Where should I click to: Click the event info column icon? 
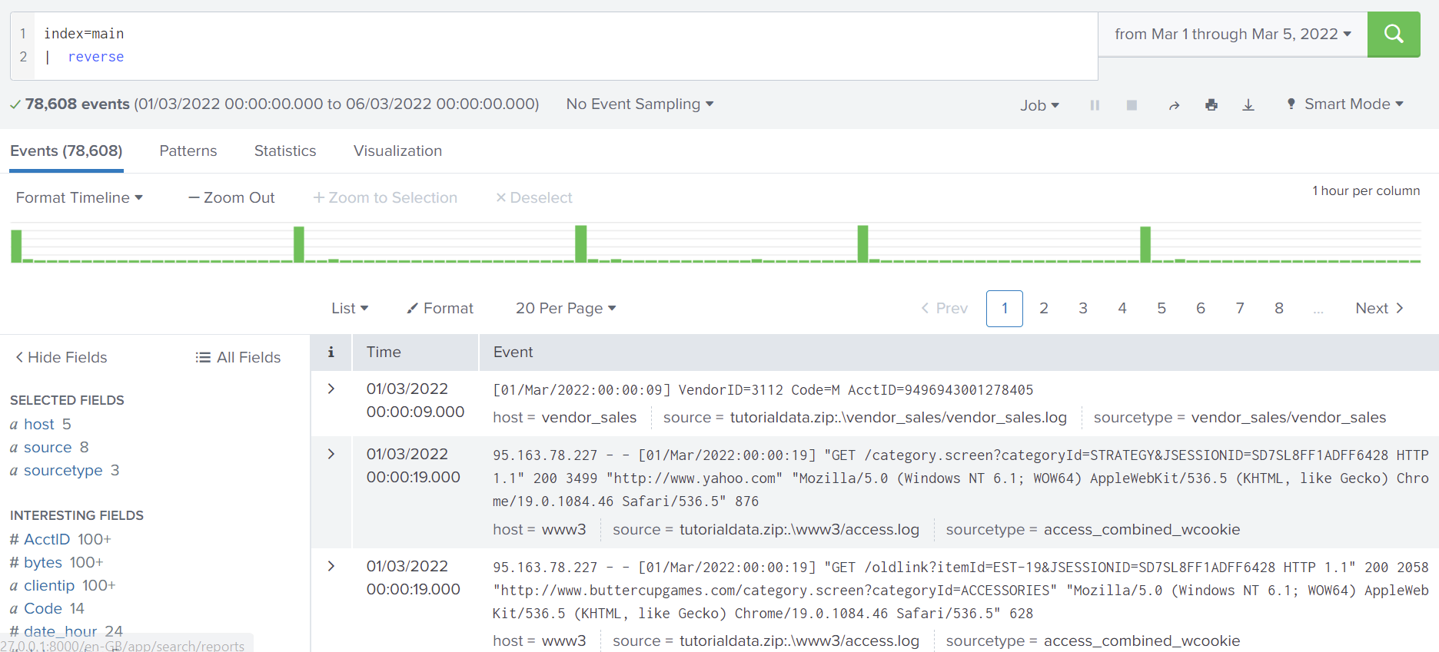[x=331, y=352]
